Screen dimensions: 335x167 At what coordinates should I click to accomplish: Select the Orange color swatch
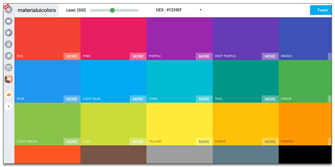305,124
